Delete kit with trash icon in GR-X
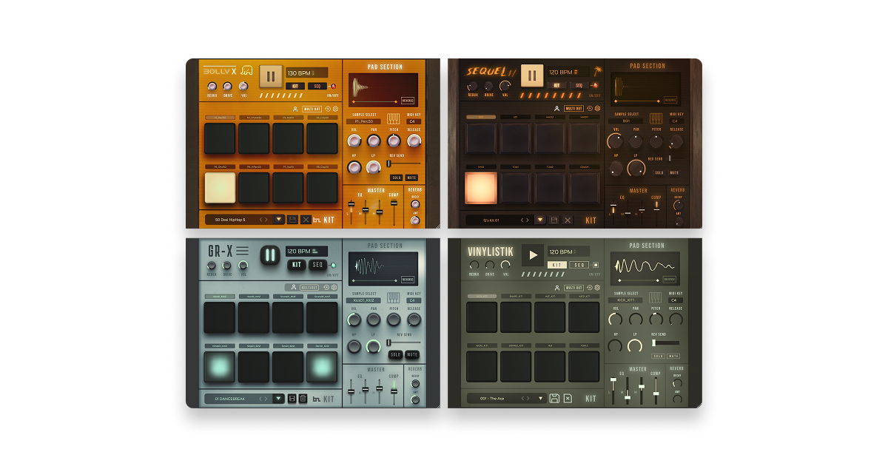This screenshot has width=888, height=466. pyautogui.click(x=303, y=399)
